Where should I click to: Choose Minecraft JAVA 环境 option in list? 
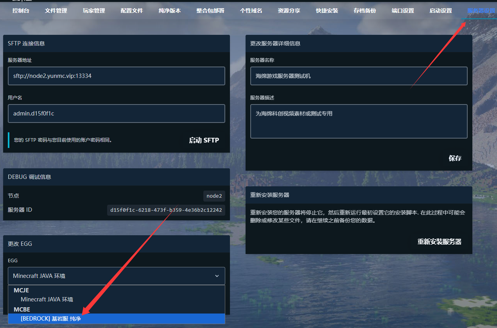coord(47,299)
